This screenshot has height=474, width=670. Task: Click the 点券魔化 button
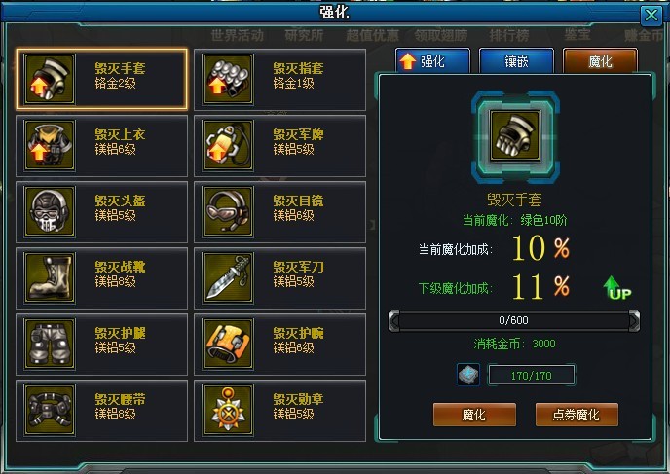(x=577, y=415)
